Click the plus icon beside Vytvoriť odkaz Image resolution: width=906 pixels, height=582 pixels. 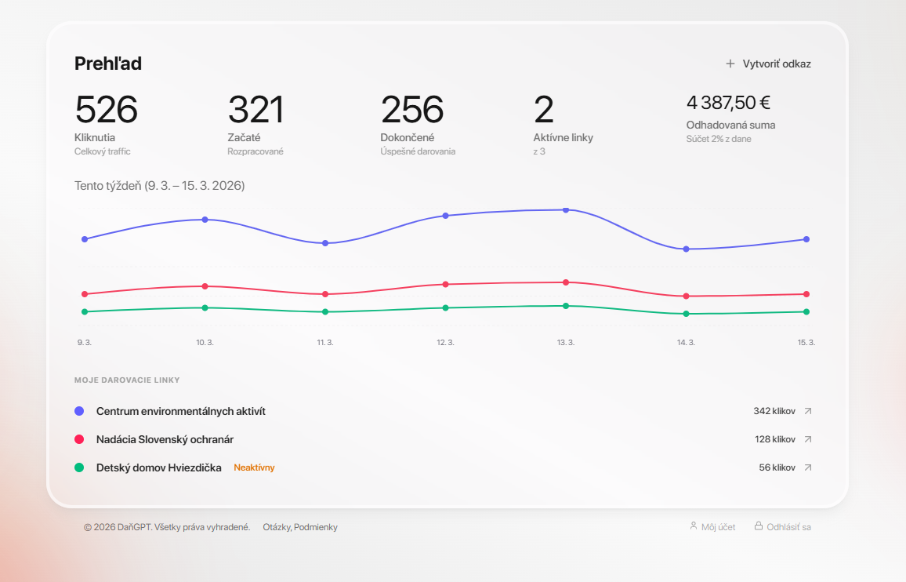coord(730,64)
